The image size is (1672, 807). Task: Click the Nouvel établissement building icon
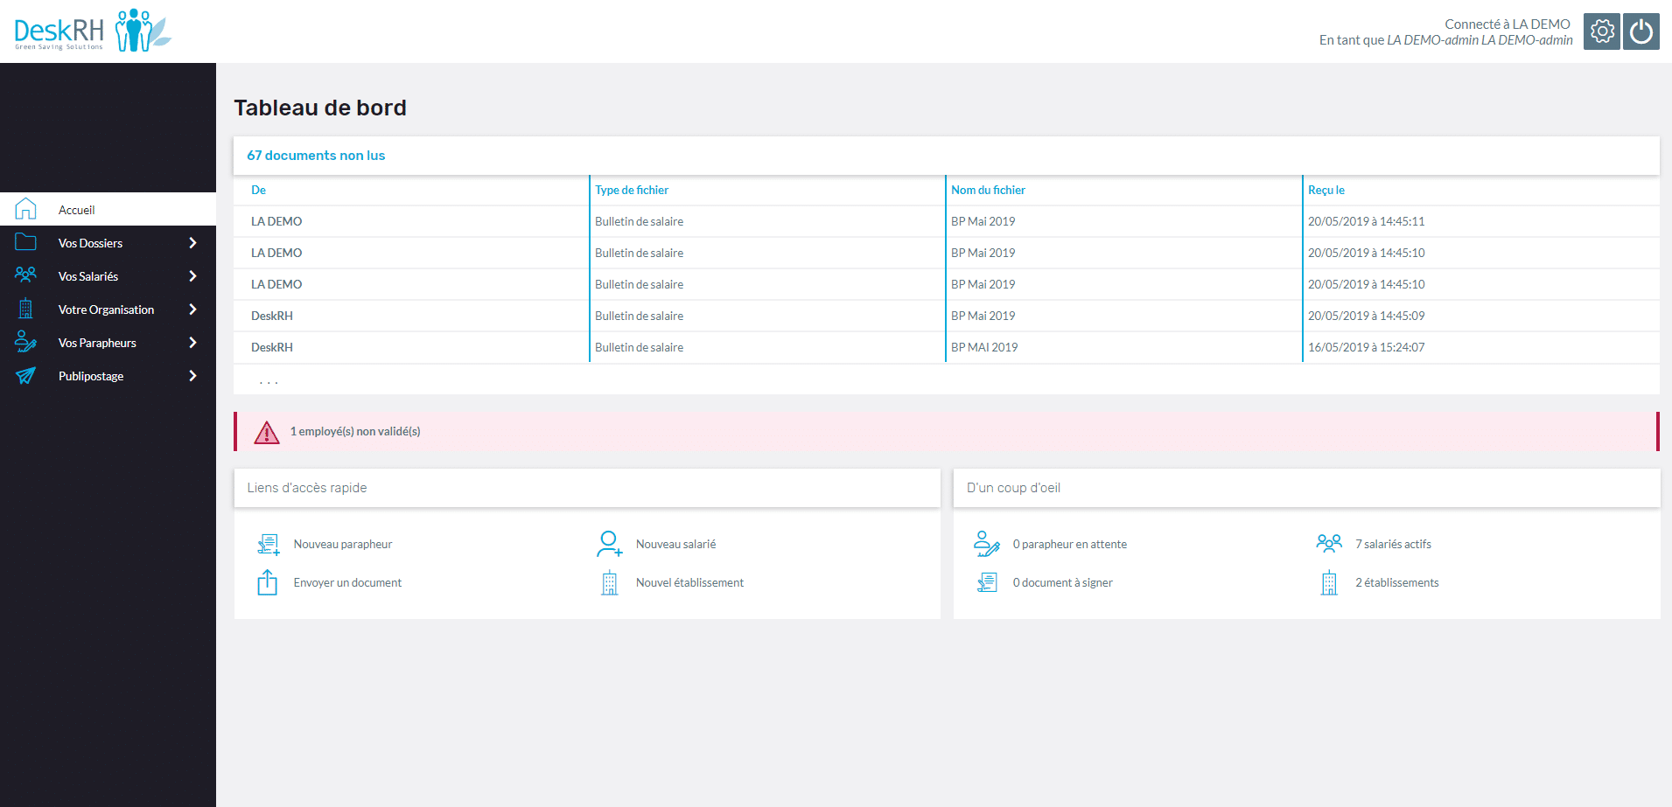coord(610,583)
